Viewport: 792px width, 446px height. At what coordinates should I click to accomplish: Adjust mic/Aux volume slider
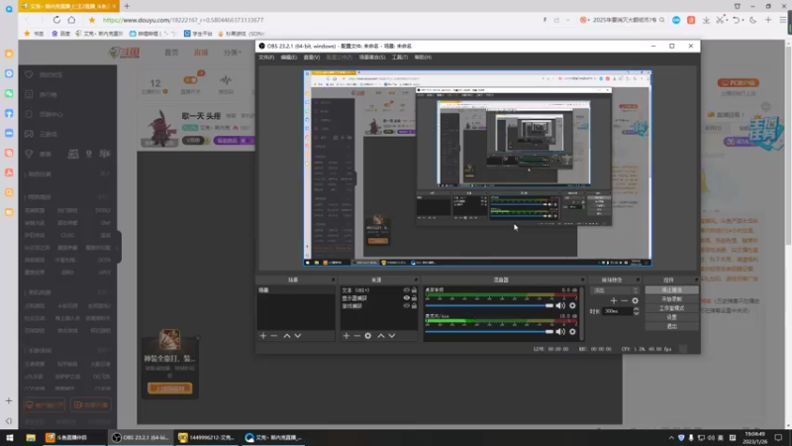(489, 332)
